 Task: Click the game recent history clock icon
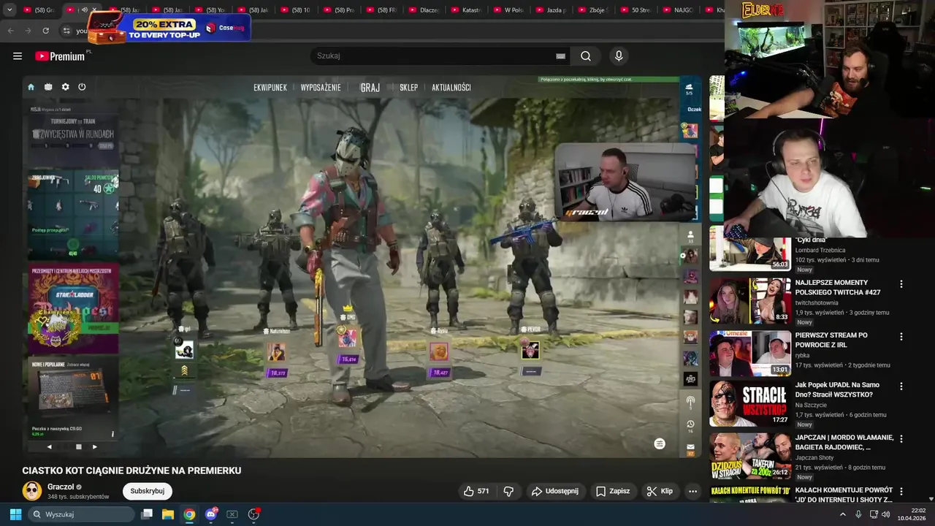690,424
